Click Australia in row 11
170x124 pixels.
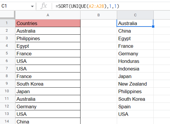(x=48, y=99)
